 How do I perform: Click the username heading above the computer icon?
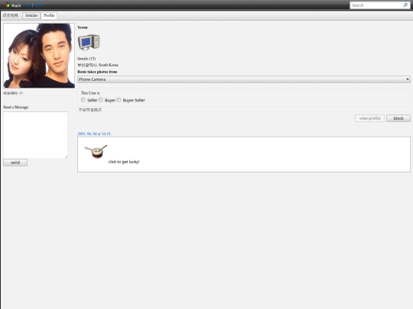pyautogui.click(x=83, y=27)
